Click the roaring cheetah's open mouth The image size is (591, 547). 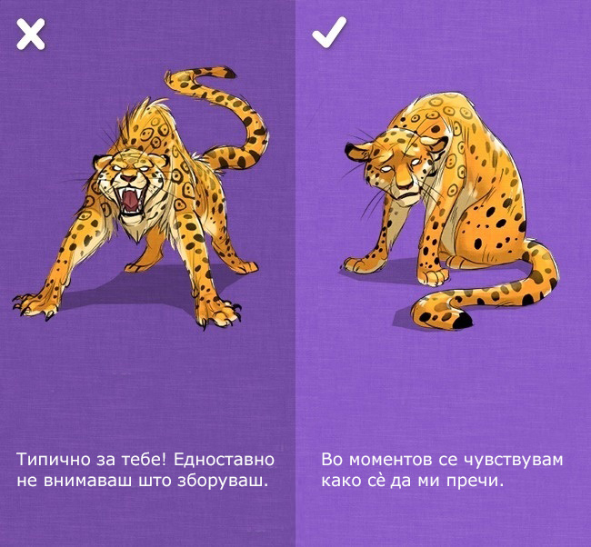click(x=129, y=200)
